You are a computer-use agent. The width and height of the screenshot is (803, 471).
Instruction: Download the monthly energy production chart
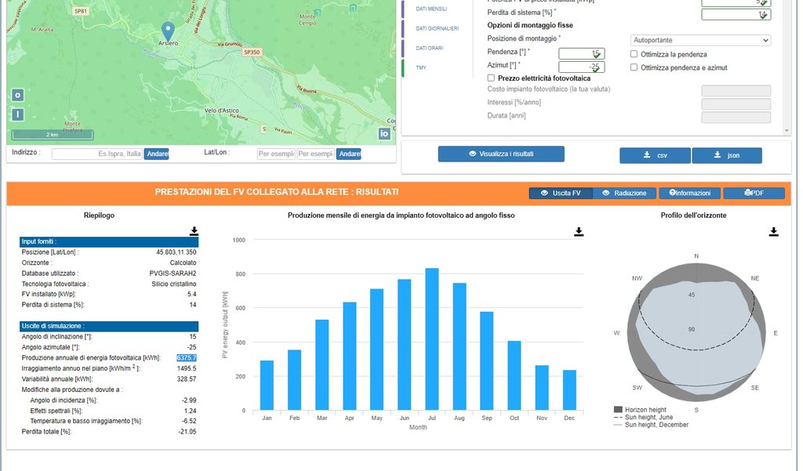point(578,231)
